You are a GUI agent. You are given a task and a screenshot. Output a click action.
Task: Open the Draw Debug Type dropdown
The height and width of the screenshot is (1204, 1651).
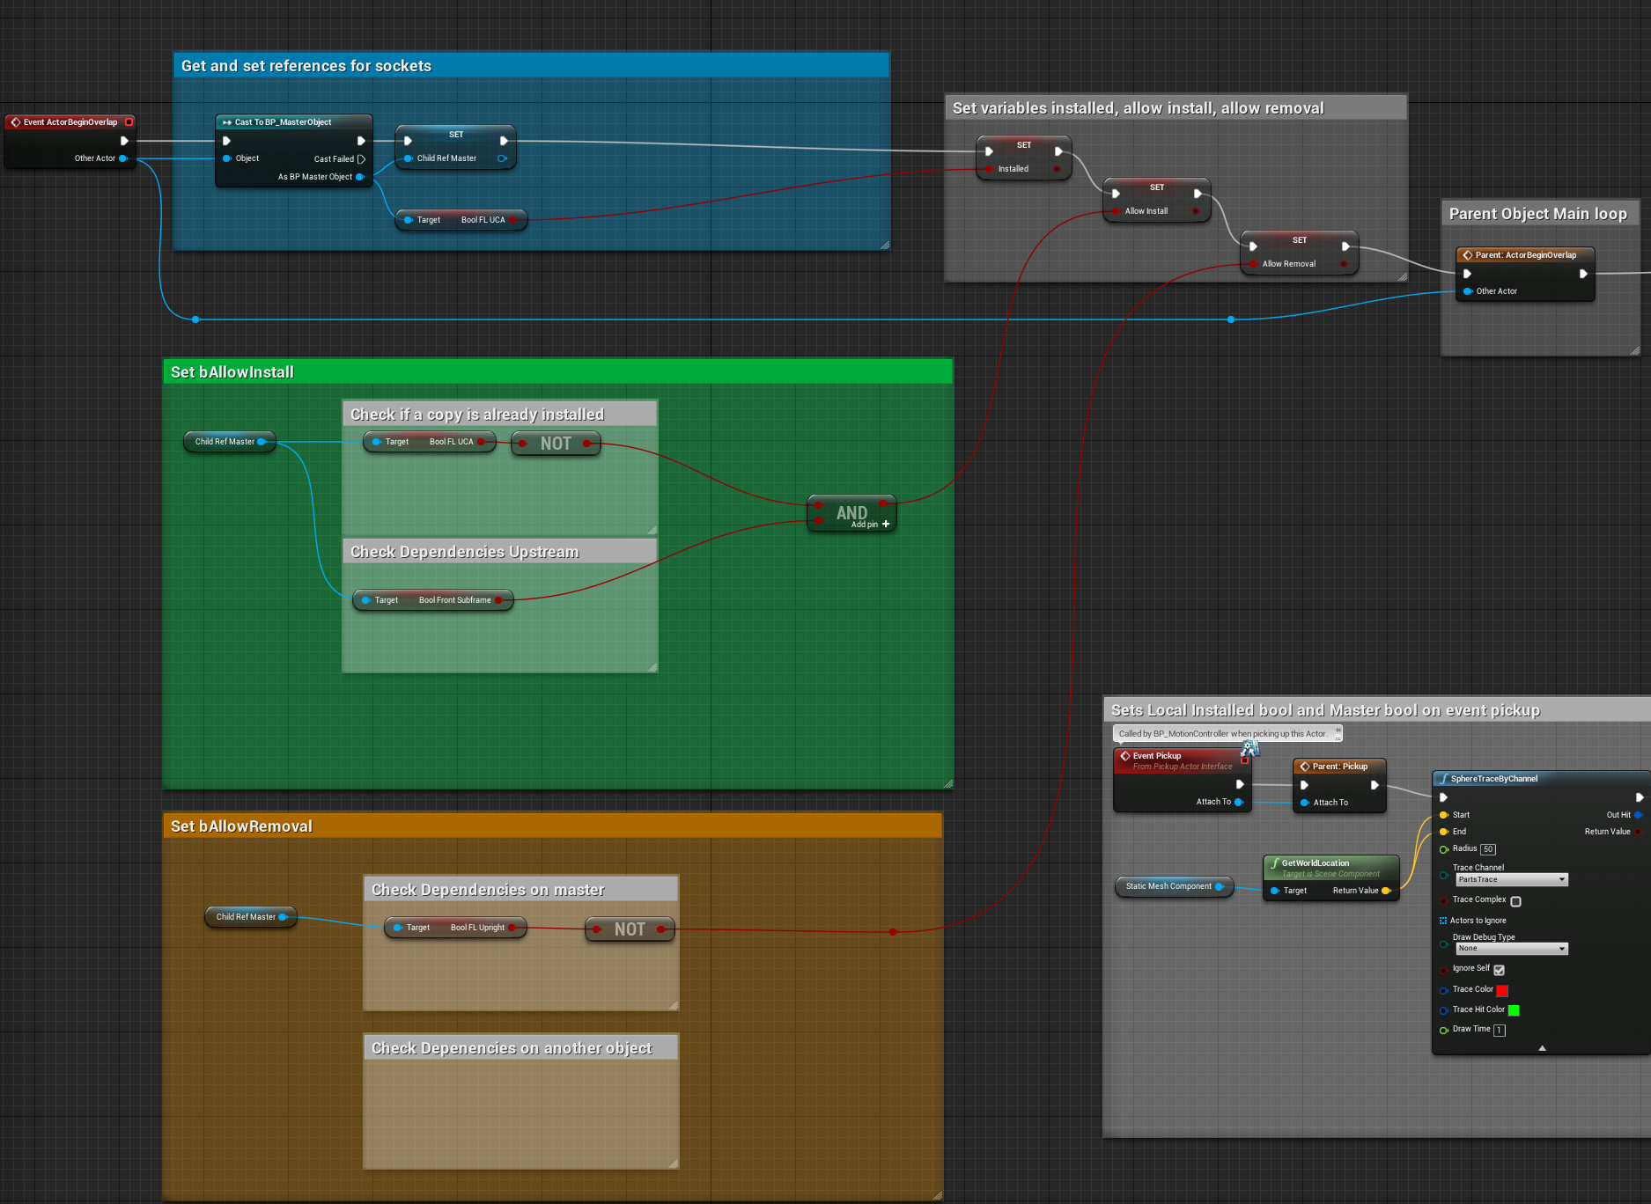pos(1512,949)
